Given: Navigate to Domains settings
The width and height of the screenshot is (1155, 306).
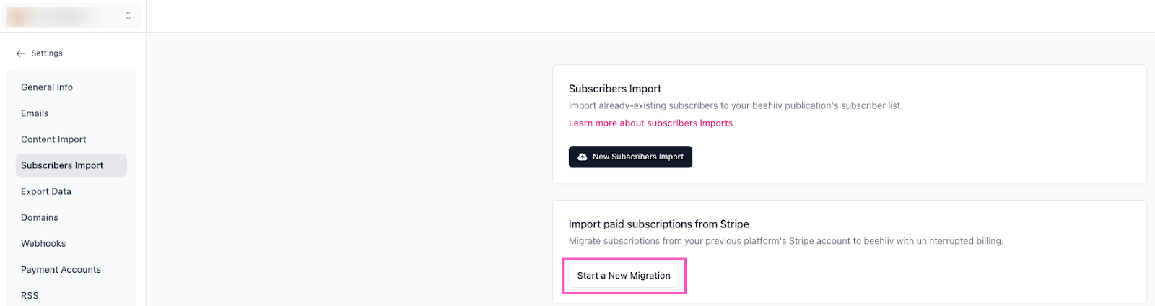Looking at the screenshot, I should pyautogui.click(x=40, y=217).
